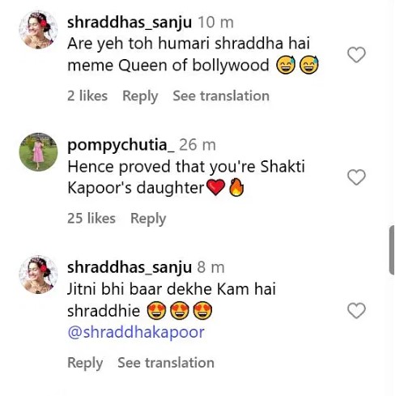Click the comments scrollbar thumb

click(x=392, y=250)
